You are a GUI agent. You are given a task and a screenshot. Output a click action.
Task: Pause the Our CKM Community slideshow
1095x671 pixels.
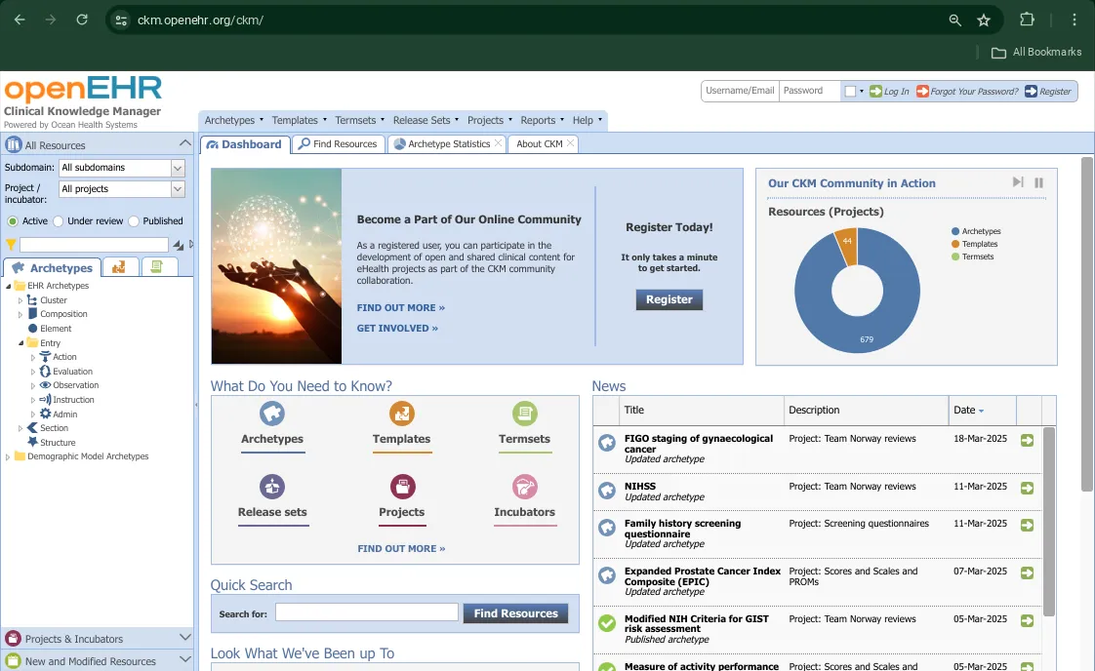point(1038,182)
